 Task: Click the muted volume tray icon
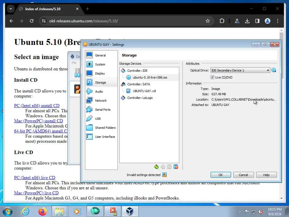coord(260,212)
